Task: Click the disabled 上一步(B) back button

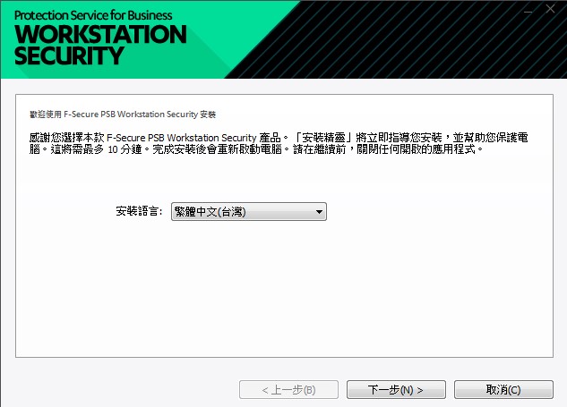Action: pyautogui.click(x=288, y=390)
